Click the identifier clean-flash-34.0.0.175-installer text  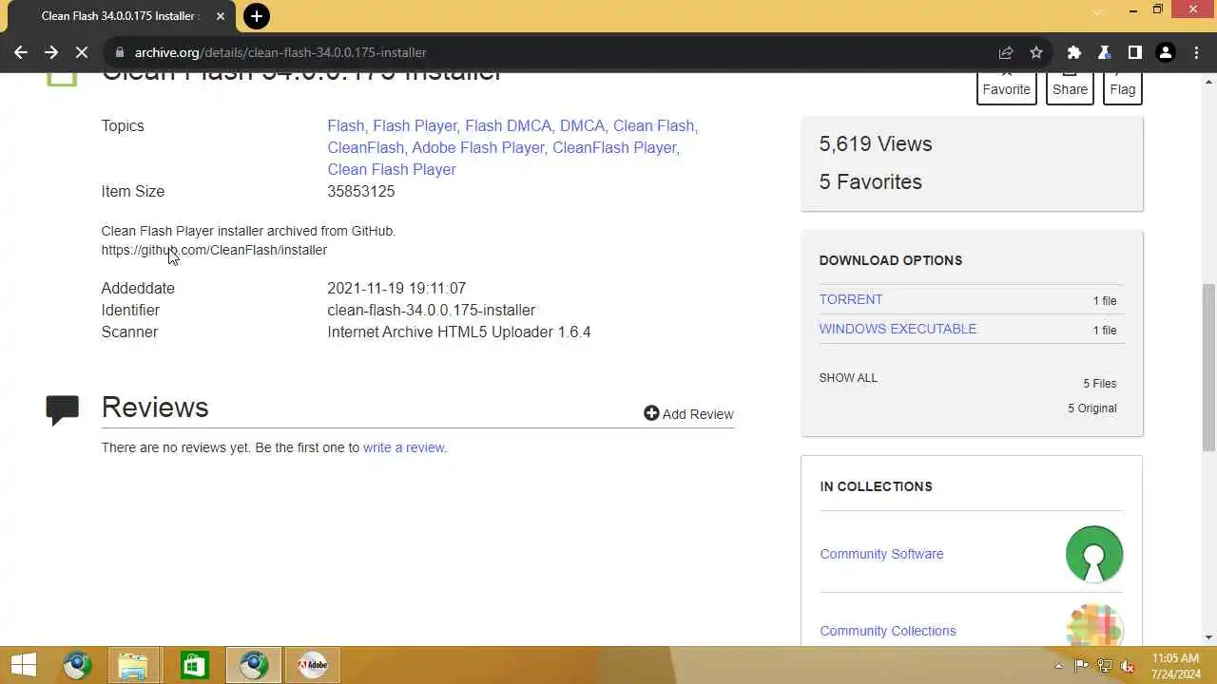(431, 310)
